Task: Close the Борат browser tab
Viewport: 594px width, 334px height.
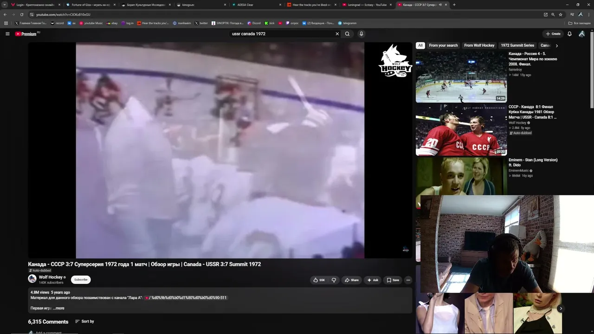Action: click(169, 5)
